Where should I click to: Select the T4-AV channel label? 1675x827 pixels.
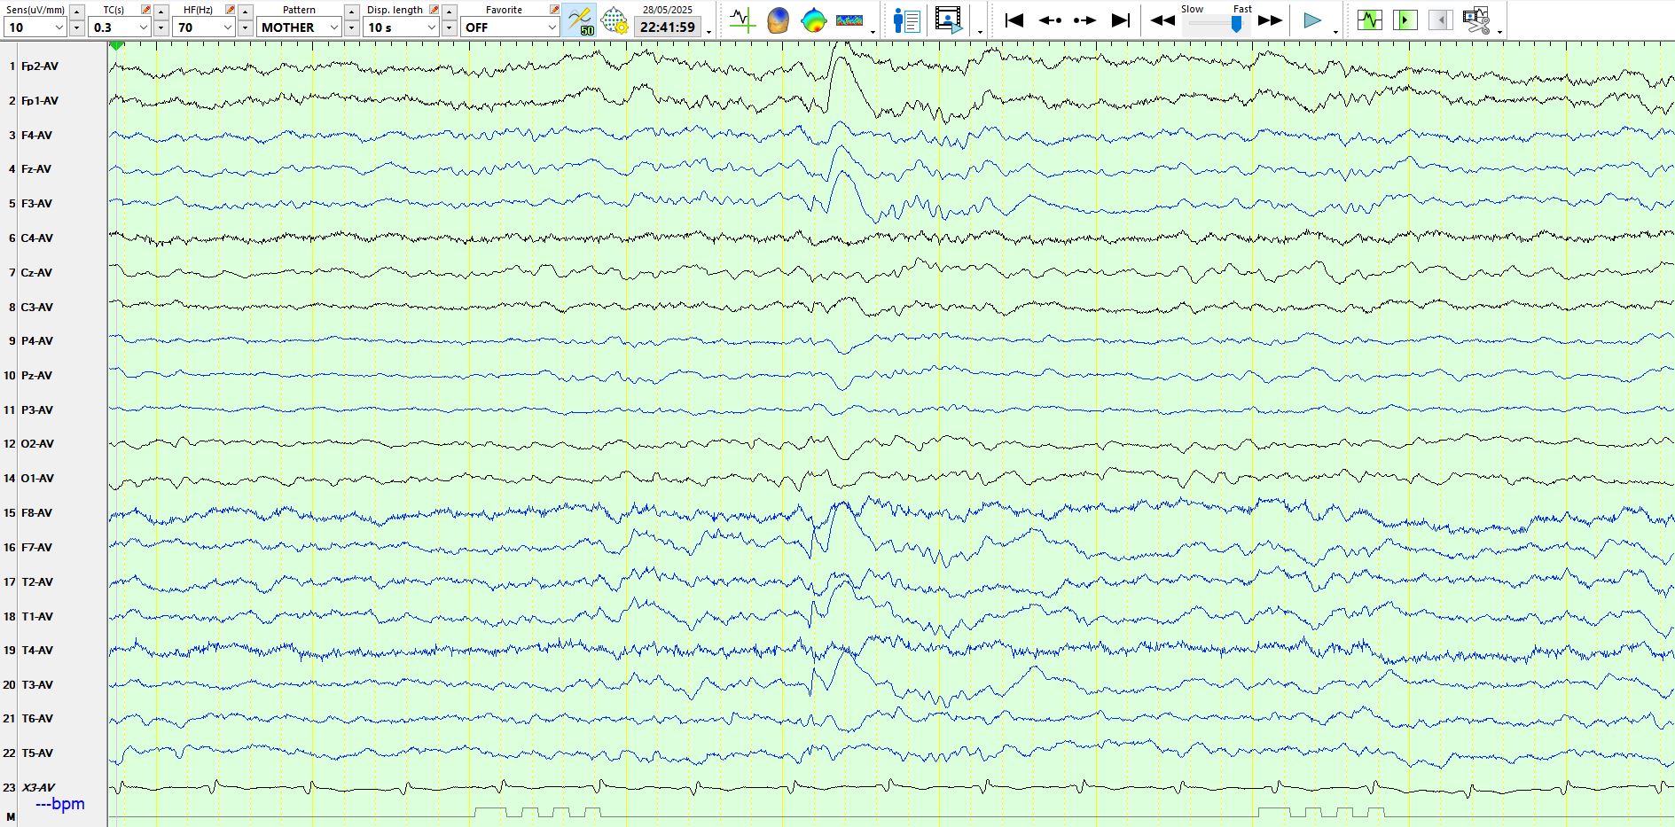tap(37, 651)
